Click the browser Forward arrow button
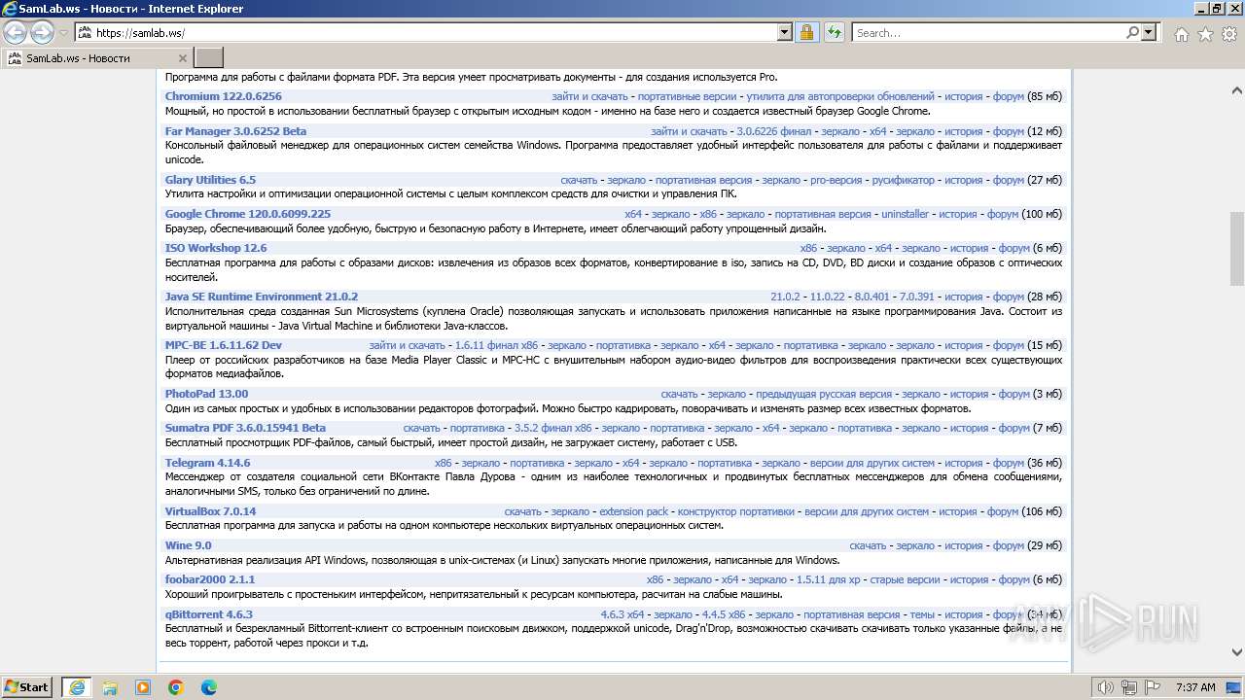The width and height of the screenshot is (1245, 700). pos(42,33)
